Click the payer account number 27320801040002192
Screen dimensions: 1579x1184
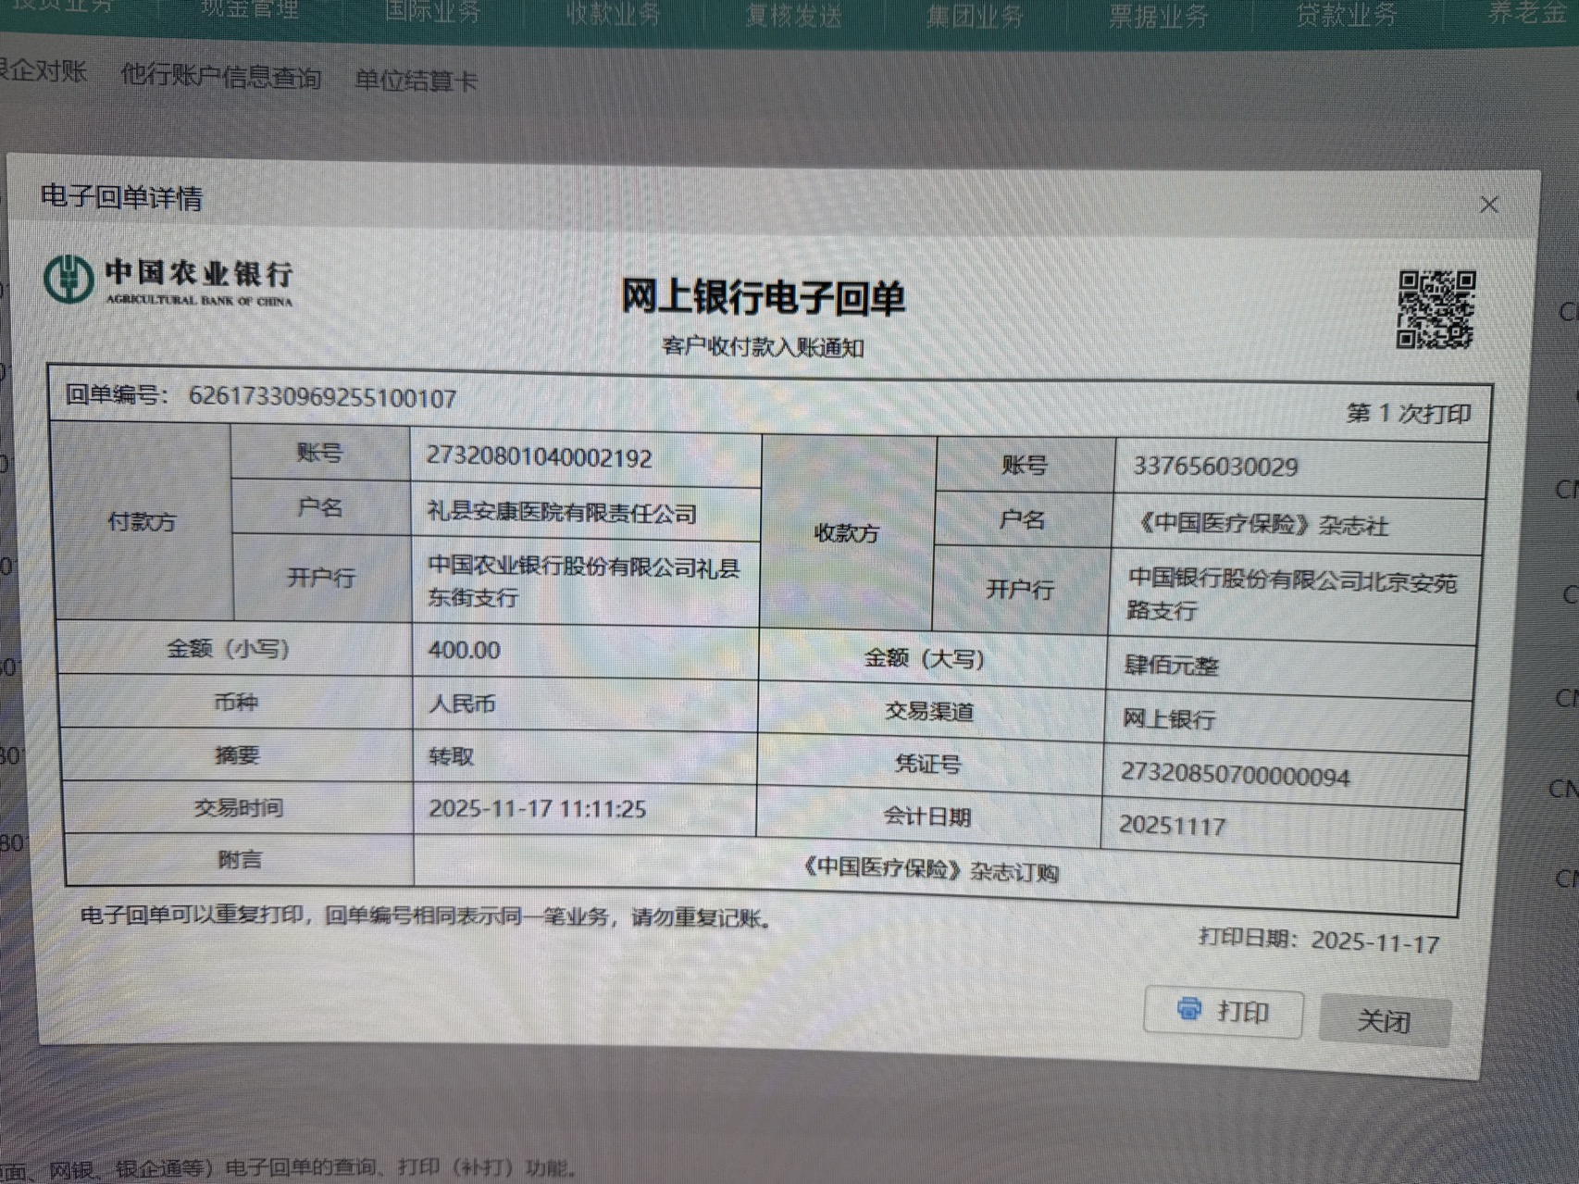539,457
